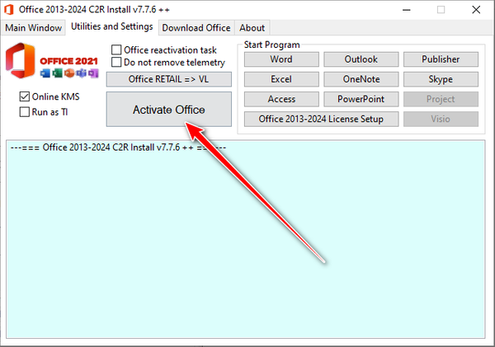The image size is (495, 347).
Task: Click inside the cyan log output area
Action: [246, 239]
